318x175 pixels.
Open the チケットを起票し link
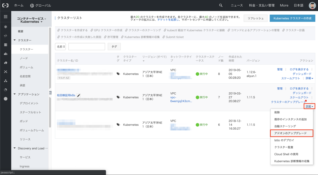[x=168, y=20]
